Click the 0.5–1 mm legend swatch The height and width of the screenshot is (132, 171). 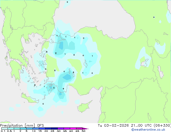11,128
